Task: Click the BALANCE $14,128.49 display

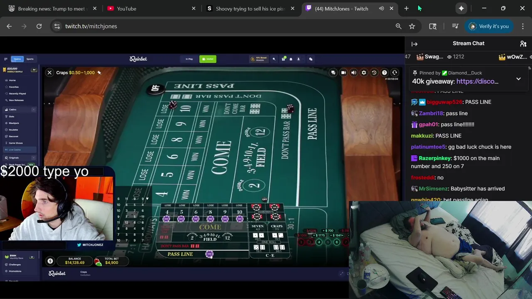Action: click(x=74, y=261)
